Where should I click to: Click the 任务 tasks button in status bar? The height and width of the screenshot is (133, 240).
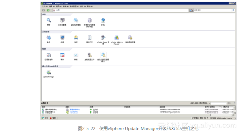coord(45,118)
